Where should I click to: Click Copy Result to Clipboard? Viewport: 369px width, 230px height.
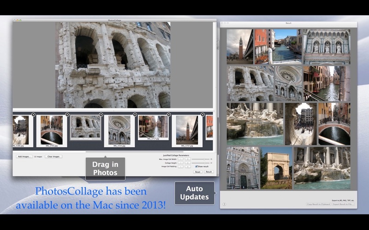(x=319, y=204)
